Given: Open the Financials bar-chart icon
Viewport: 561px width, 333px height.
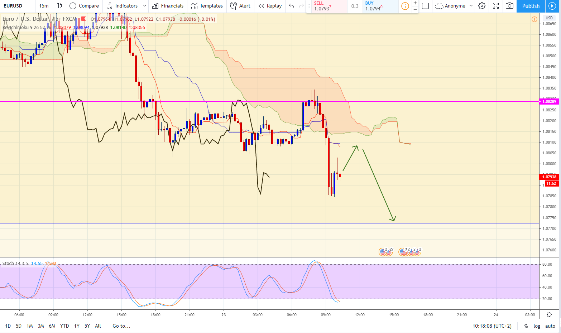Looking at the screenshot, I should 155,6.
